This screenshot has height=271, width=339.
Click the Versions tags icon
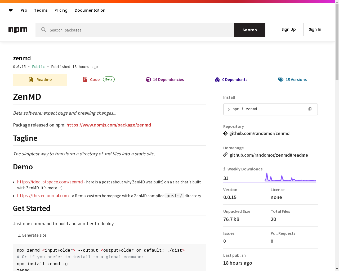281,79
